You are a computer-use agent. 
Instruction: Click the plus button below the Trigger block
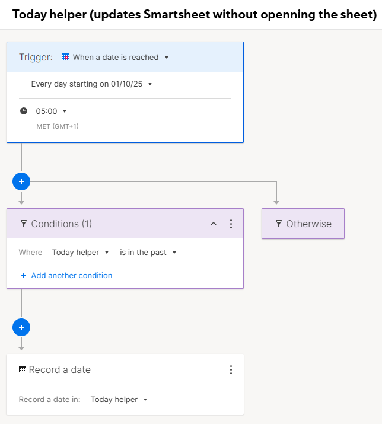pyautogui.click(x=21, y=181)
